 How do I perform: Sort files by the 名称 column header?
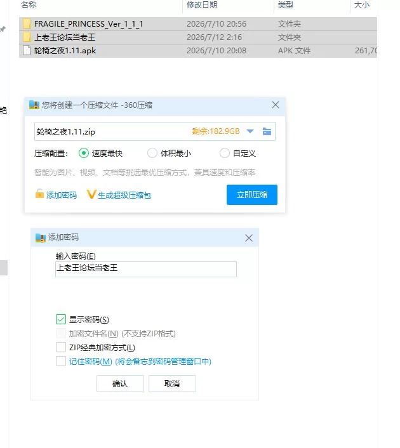coord(29,5)
